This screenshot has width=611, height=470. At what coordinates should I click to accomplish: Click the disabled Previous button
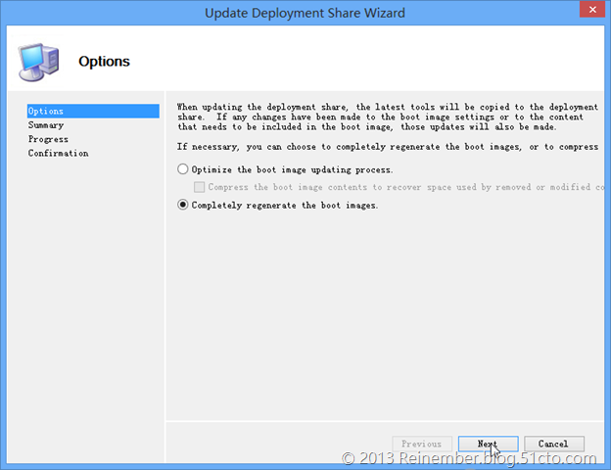point(422,444)
